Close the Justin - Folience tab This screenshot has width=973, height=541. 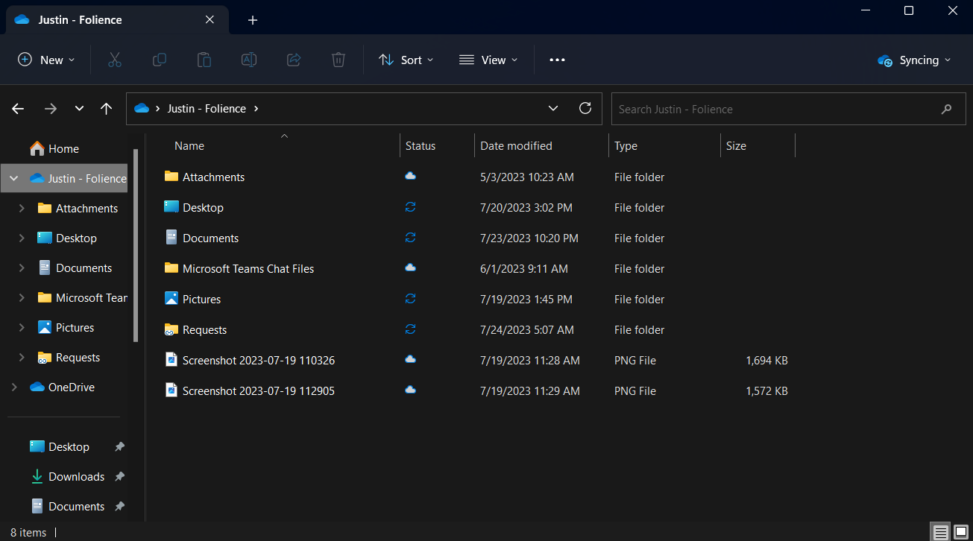click(x=210, y=19)
